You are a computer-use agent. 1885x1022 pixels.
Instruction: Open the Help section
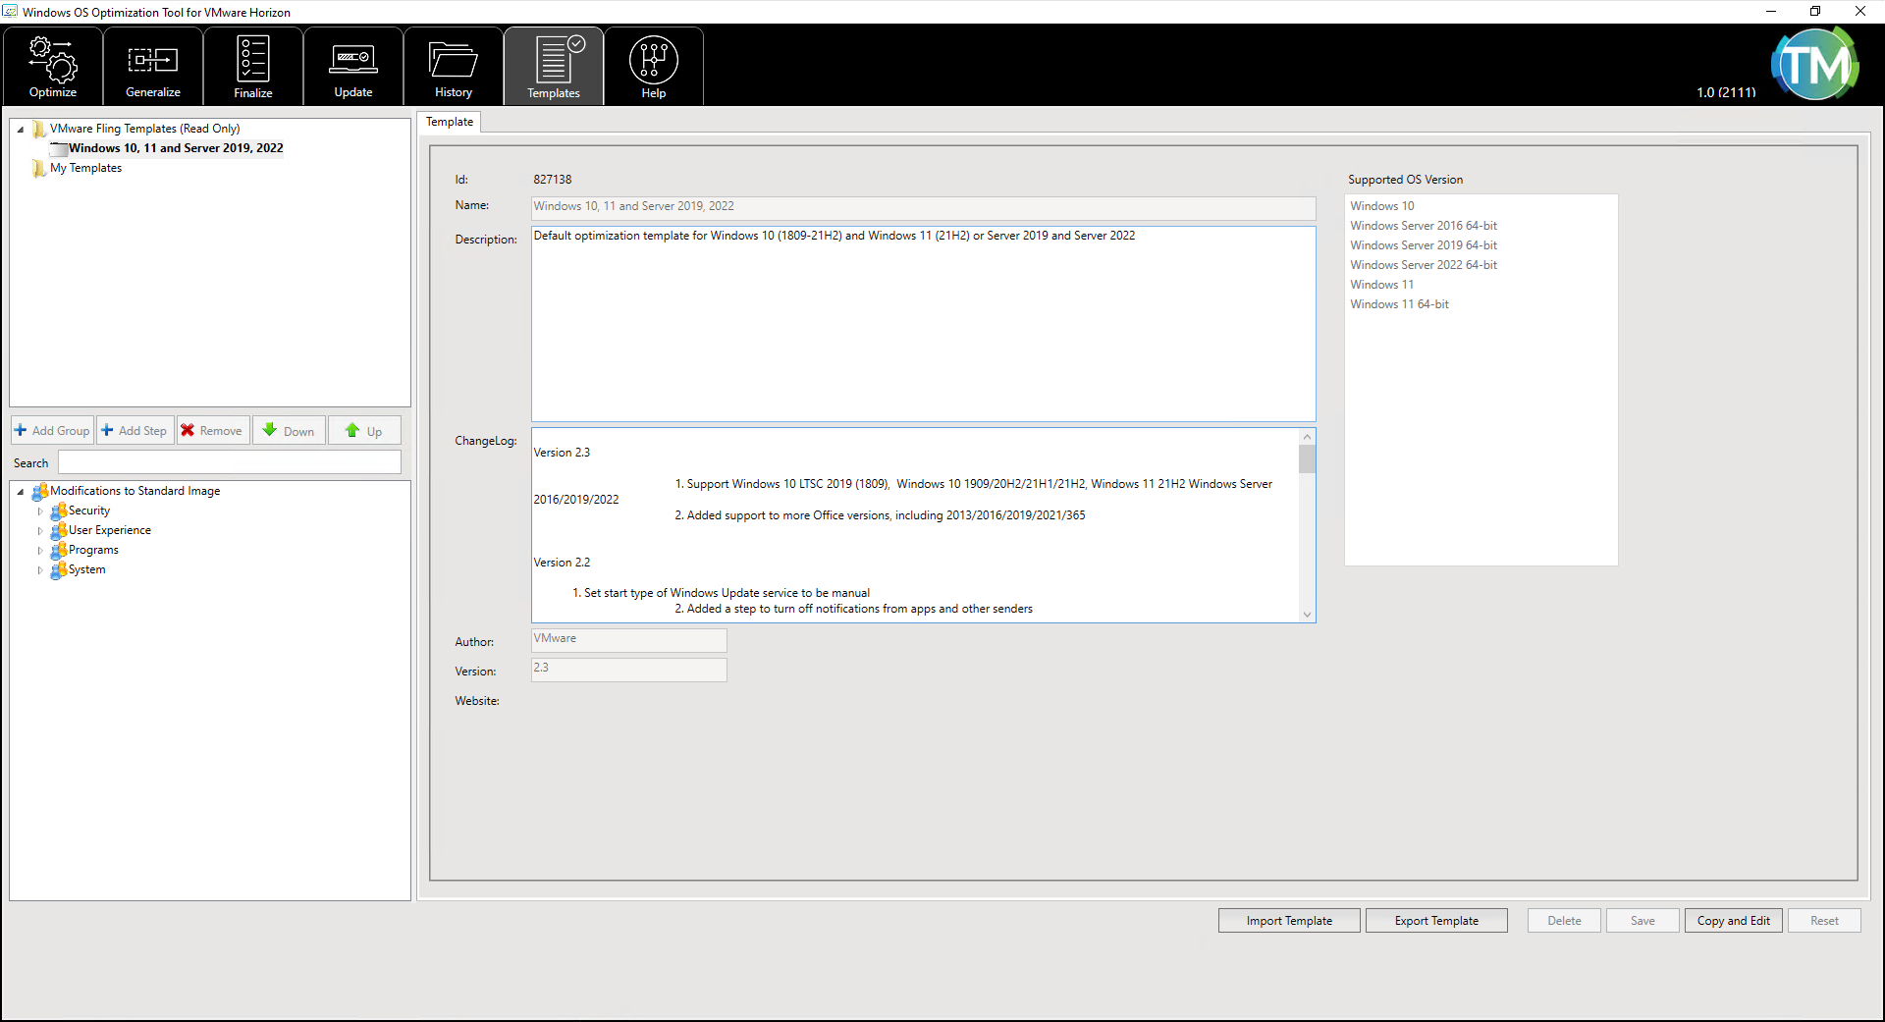654,66
